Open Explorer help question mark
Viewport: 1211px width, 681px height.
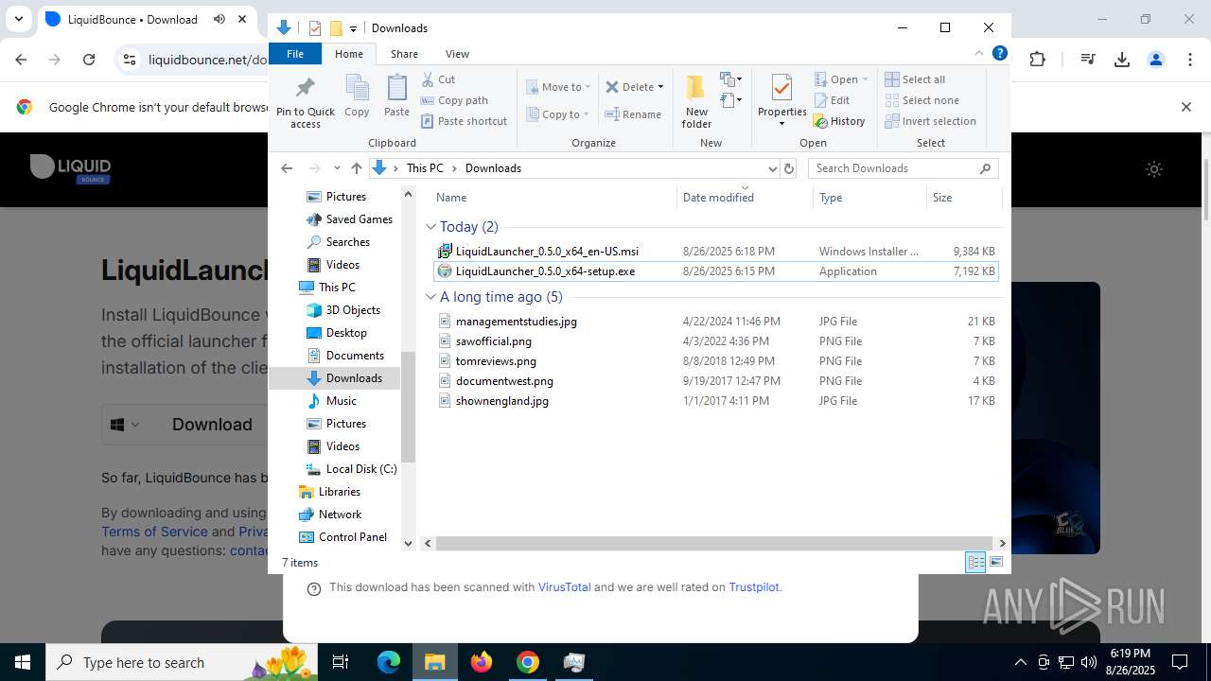(x=999, y=54)
